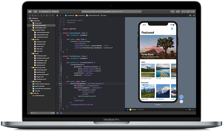
Task: Click the code review arrows button
Action: [x=178, y=12]
